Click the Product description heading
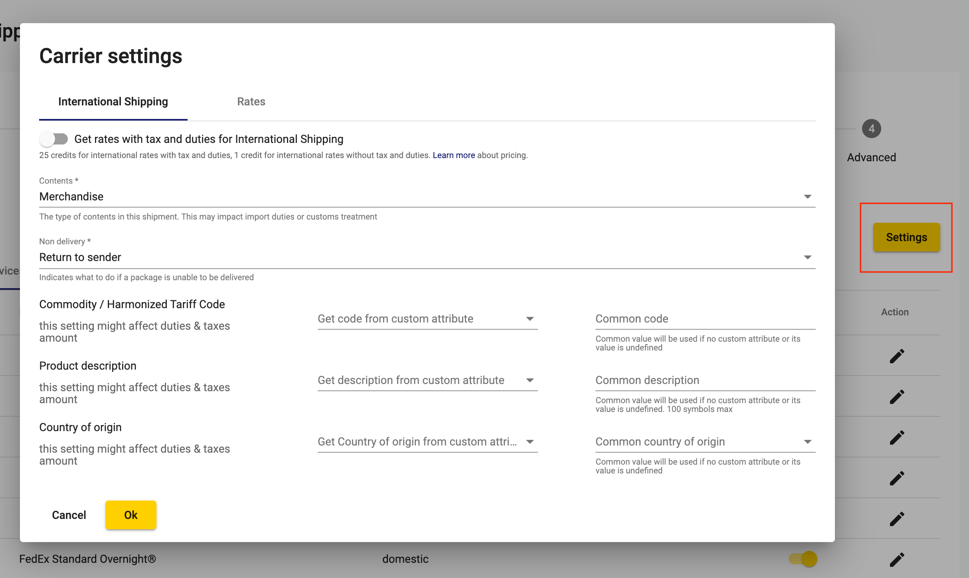 click(88, 366)
